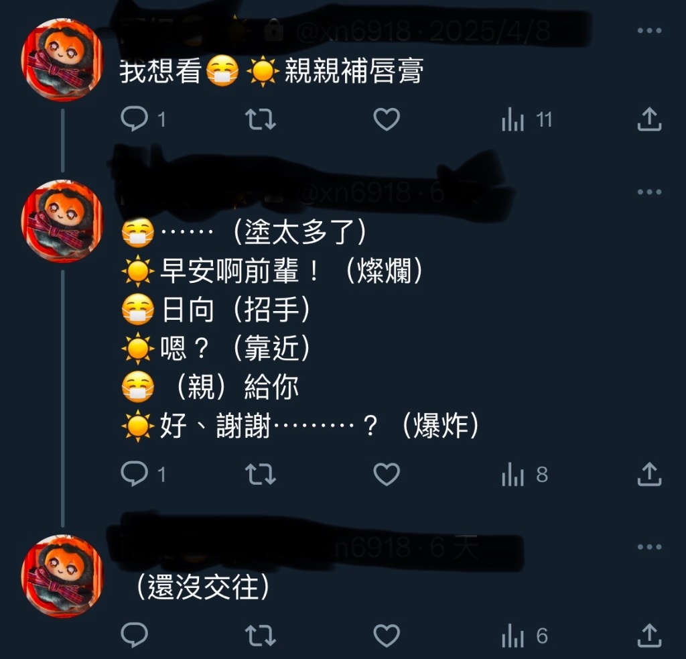
Task: Like the 還沒交往 tweet
Action: 387,636
